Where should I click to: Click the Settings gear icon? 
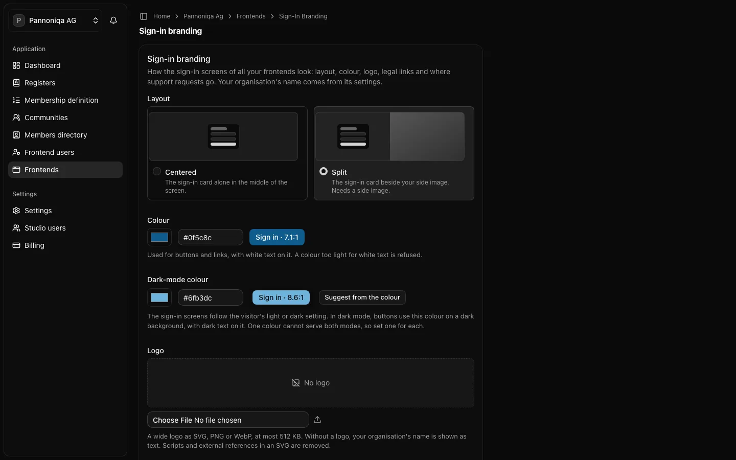[x=16, y=211]
